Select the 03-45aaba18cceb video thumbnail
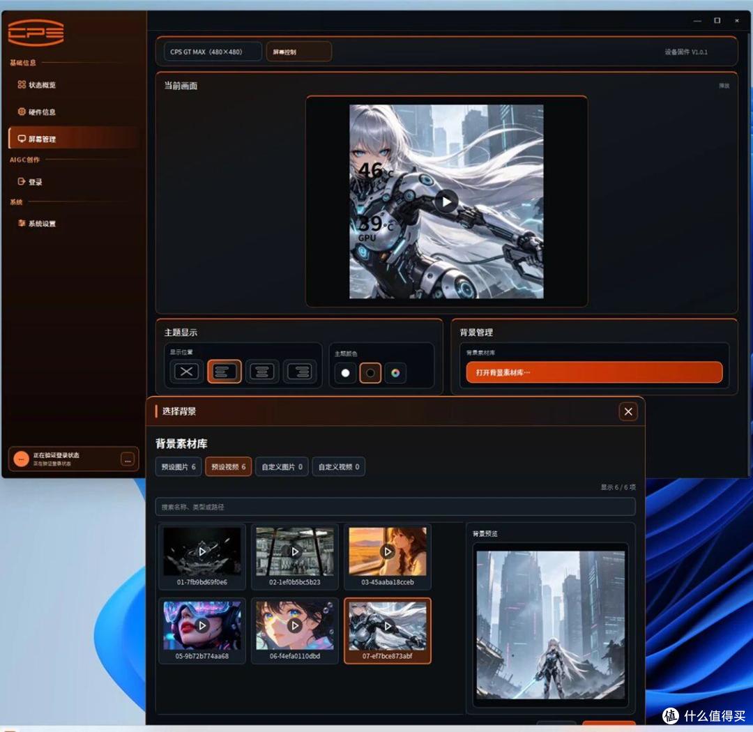Screen dimensions: 753x732 click(388, 557)
